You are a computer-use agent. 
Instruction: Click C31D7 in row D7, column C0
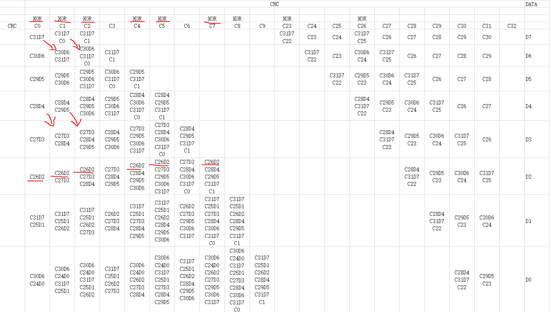pos(37,37)
